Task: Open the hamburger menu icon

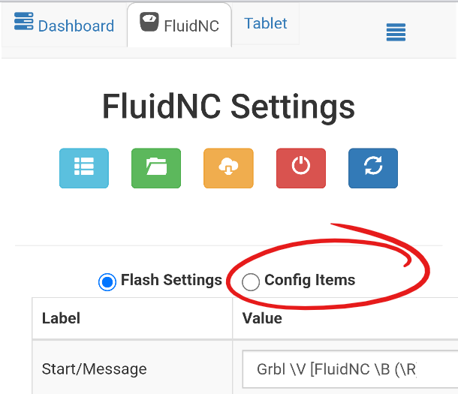Action: pos(396,32)
